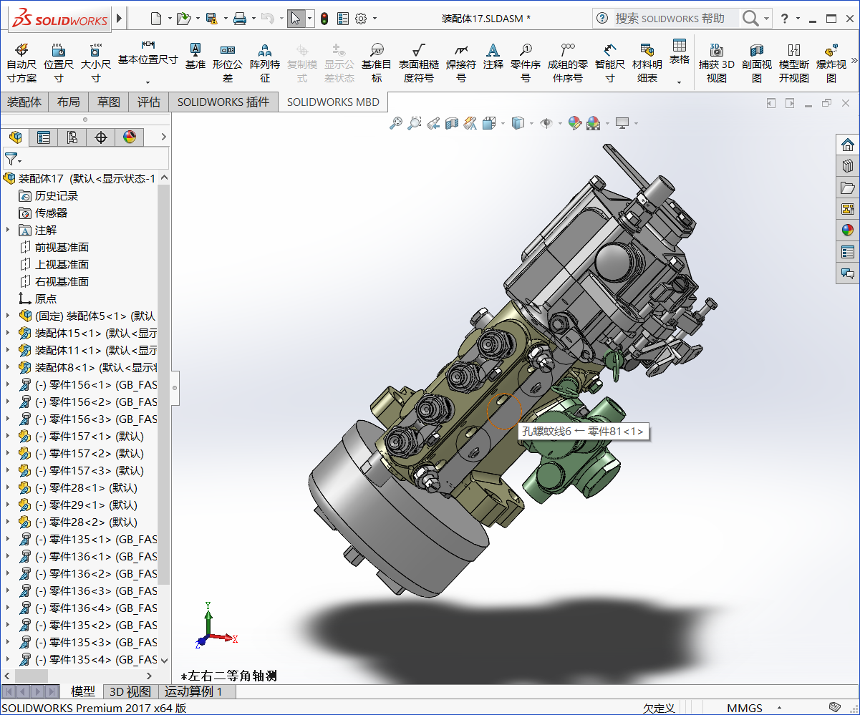
Task: Open the 3D 视图 bottom tab
Action: 130,691
